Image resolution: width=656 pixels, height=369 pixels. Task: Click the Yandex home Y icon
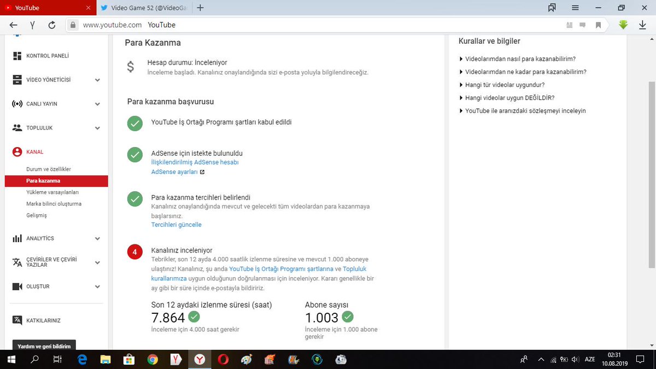[x=33, y=25]
